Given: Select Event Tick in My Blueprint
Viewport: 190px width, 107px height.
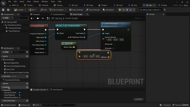Looking at the screenshot, I should [x=10, y=69].
